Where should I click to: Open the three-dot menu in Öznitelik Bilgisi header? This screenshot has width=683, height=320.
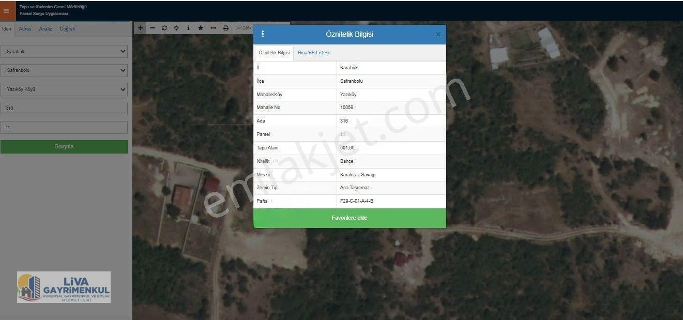pyautogui.click(x=263, y=34)
